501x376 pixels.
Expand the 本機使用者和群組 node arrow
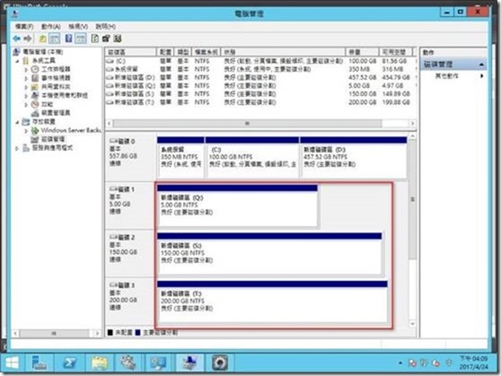pos(26,95)
